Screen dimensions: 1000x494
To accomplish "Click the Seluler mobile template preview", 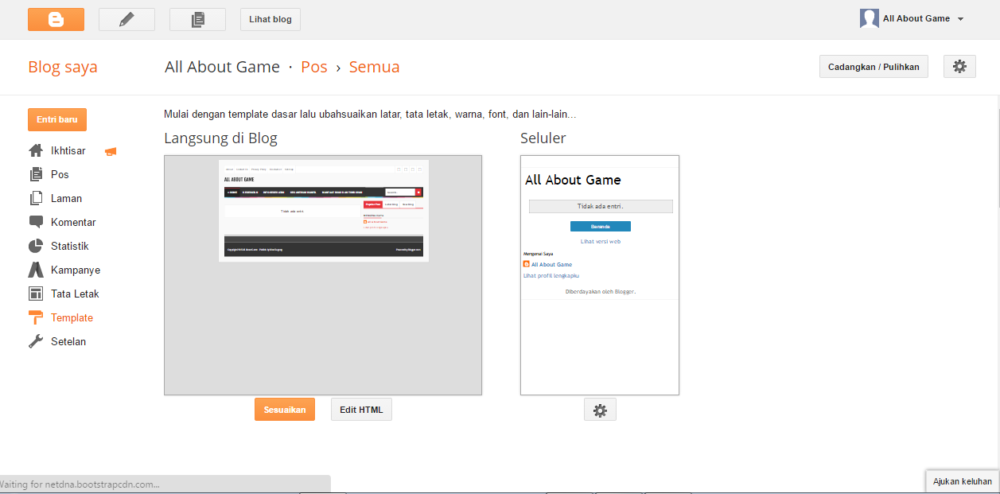I will pyautogui.click(x=600, y=275).
